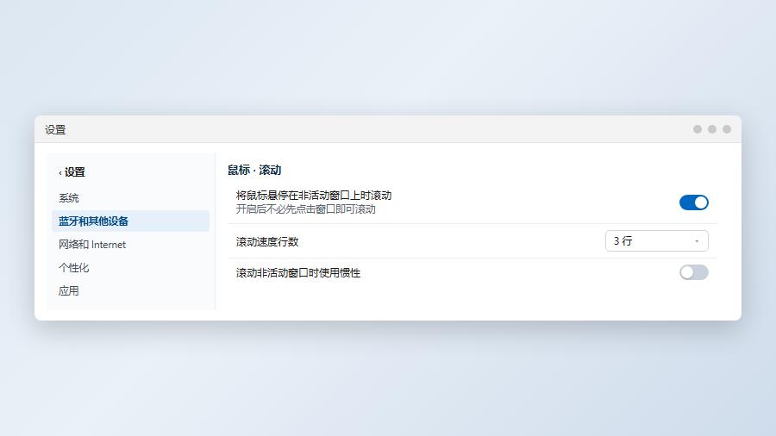Disable 将鼠标悬停在非活动窗口上时滚动 toggle
776x436 pixels.
coord(693,202)
